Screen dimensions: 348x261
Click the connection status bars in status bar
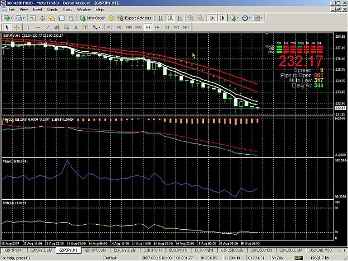coord(298,258)
